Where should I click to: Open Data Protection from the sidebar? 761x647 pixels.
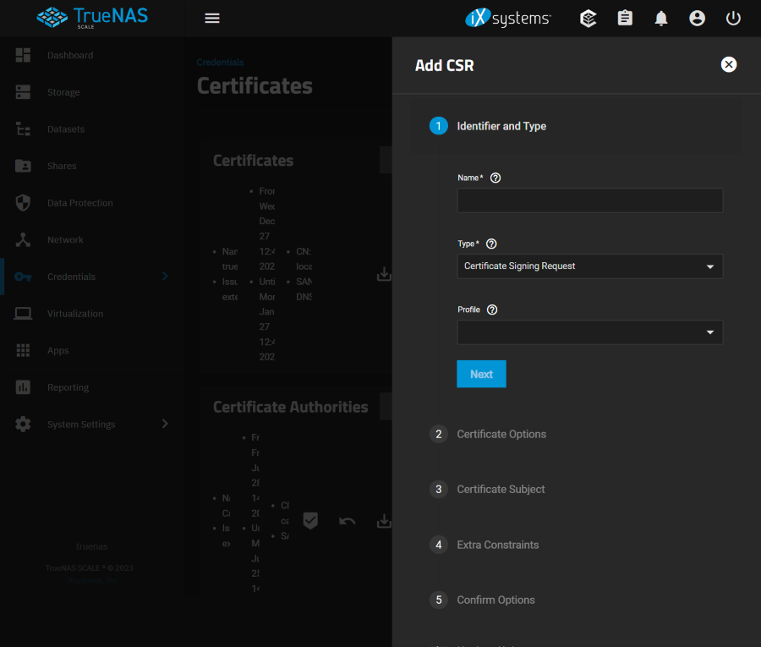coord(79,203)
